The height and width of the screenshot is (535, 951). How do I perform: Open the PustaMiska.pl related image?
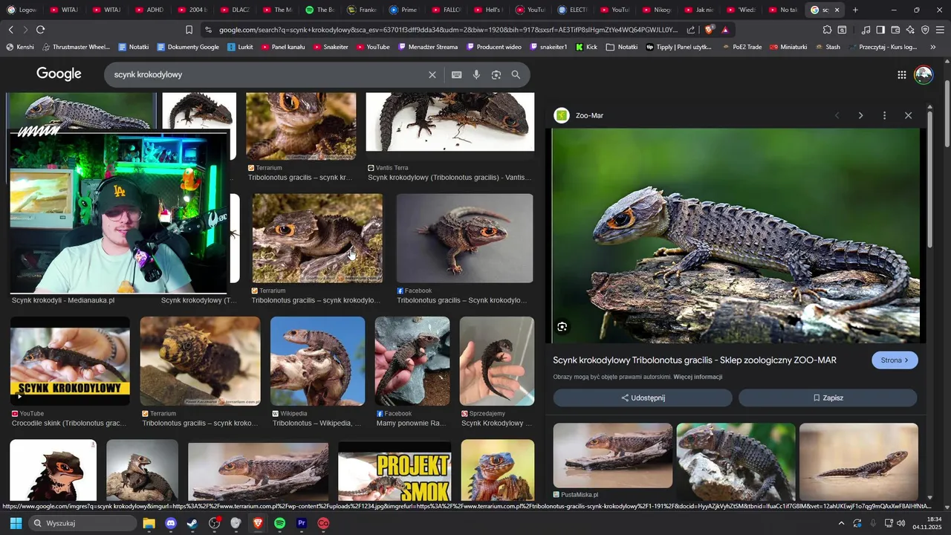pos(613,455)
